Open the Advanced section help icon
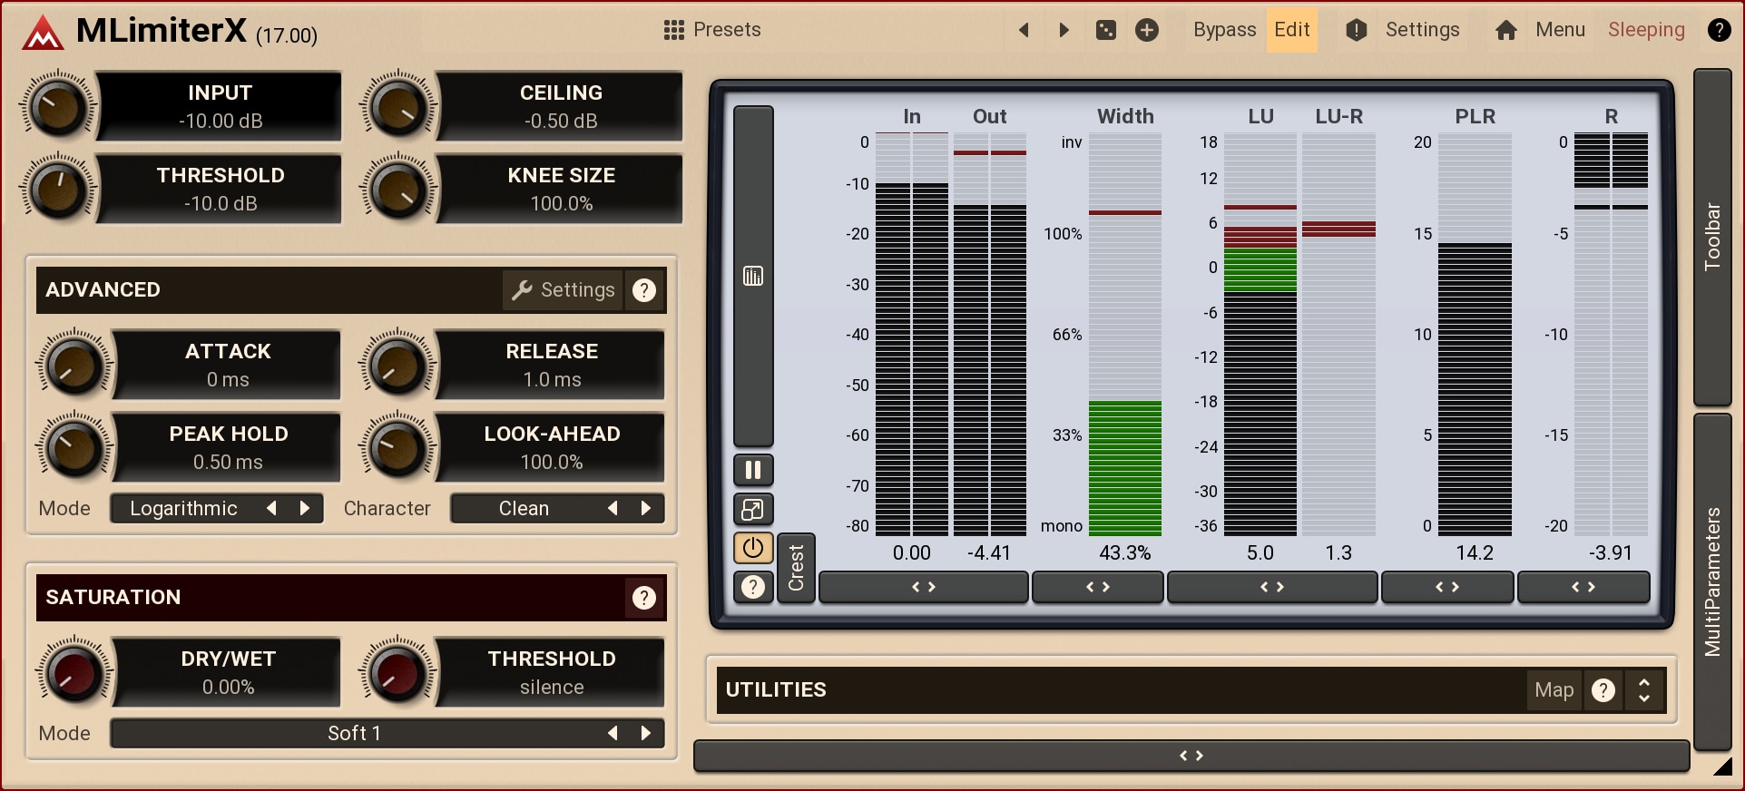The image size is (1745, 791). tap(644, 290)
